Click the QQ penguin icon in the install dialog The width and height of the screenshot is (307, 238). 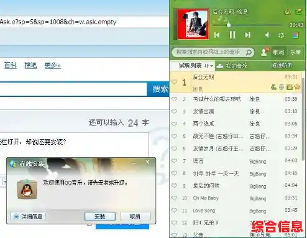(27, 190)
